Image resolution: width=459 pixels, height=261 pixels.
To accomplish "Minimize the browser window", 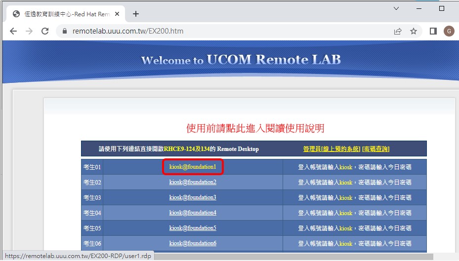I will [419, 9].
